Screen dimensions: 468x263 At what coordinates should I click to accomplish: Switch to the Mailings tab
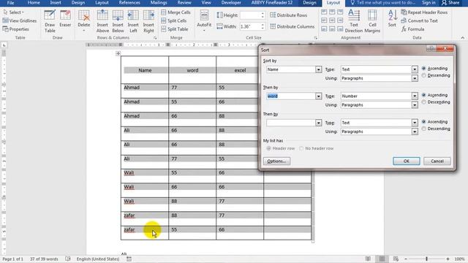tap(159, 3)
